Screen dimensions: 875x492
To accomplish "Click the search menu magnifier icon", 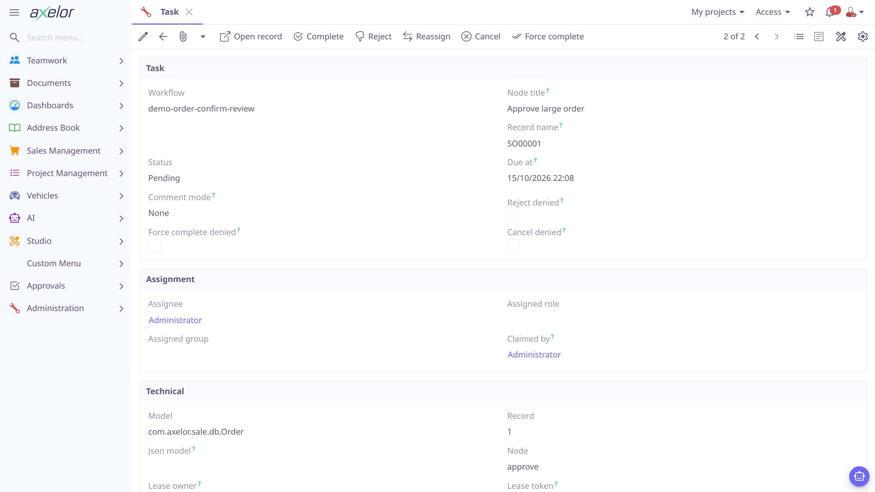I will pyautogui.click(x=14, y=37).
